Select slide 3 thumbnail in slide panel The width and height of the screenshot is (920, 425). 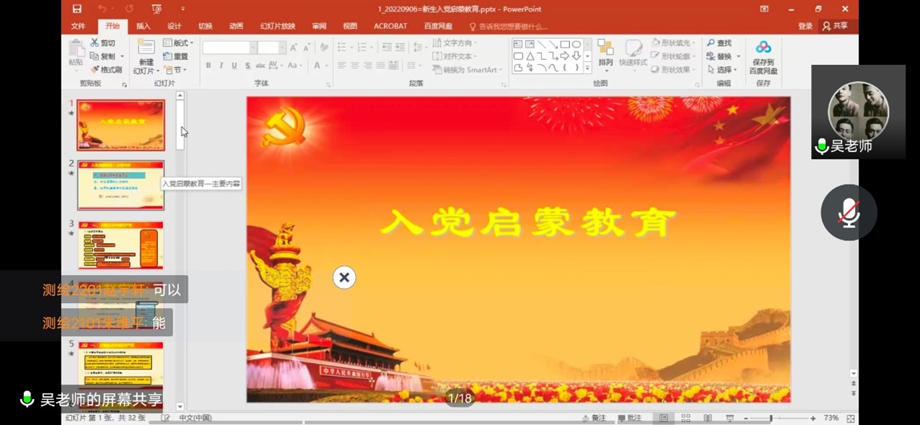pyautogui.click(x=121, y=245)
